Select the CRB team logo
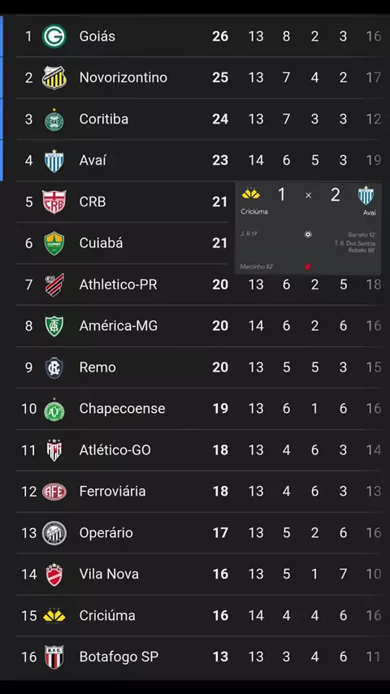Viewport: 390px width, 694px height. (54, 202)
